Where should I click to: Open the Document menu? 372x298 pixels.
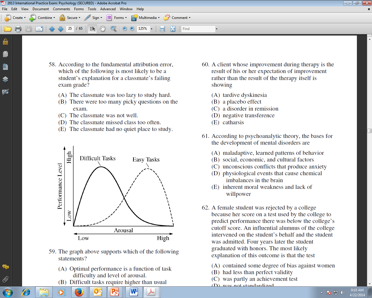click(41, 9)
